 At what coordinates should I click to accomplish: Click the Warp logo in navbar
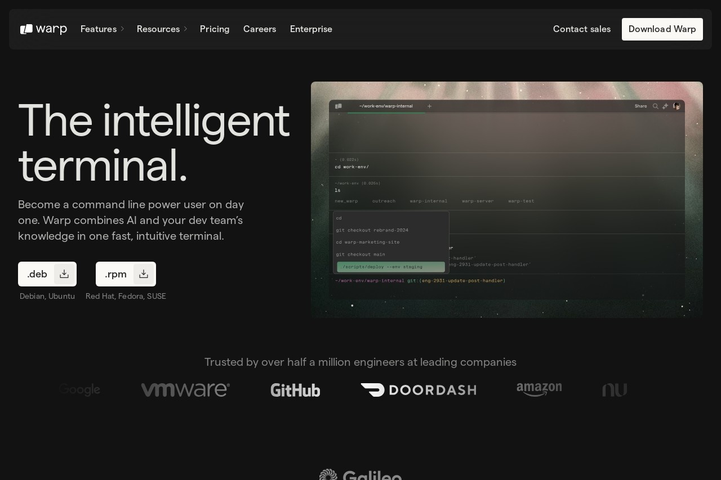[43, 29]
